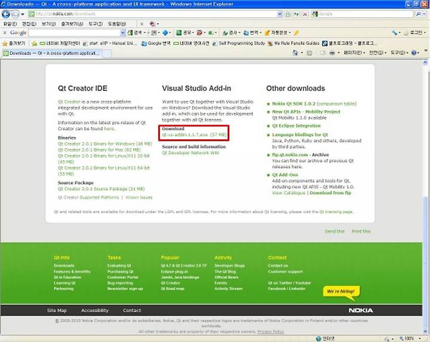Expand the address bar URL history dropdown

click(279, 14)
